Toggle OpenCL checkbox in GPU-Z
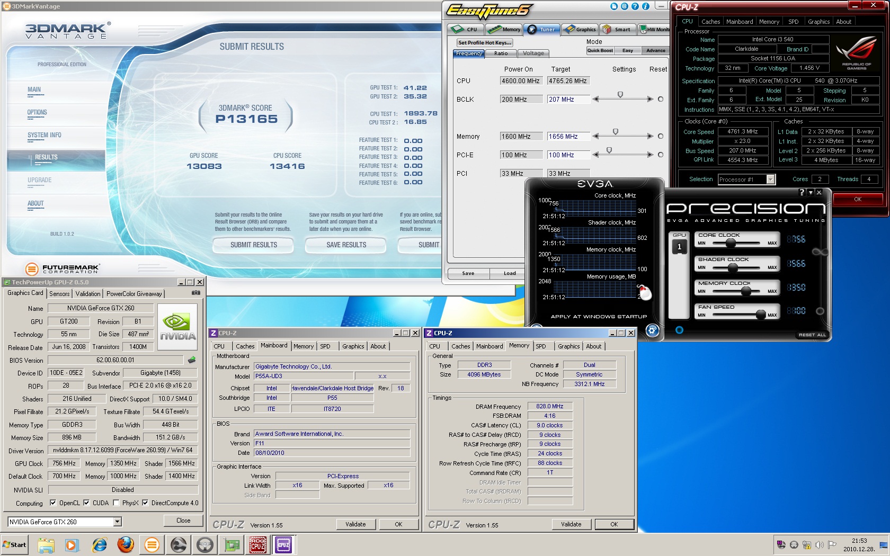890x556 pixels. point(53,503)
